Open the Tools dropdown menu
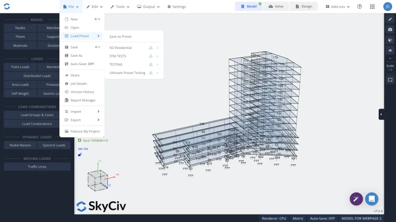The image size is (396, 222). pos(120,7)
